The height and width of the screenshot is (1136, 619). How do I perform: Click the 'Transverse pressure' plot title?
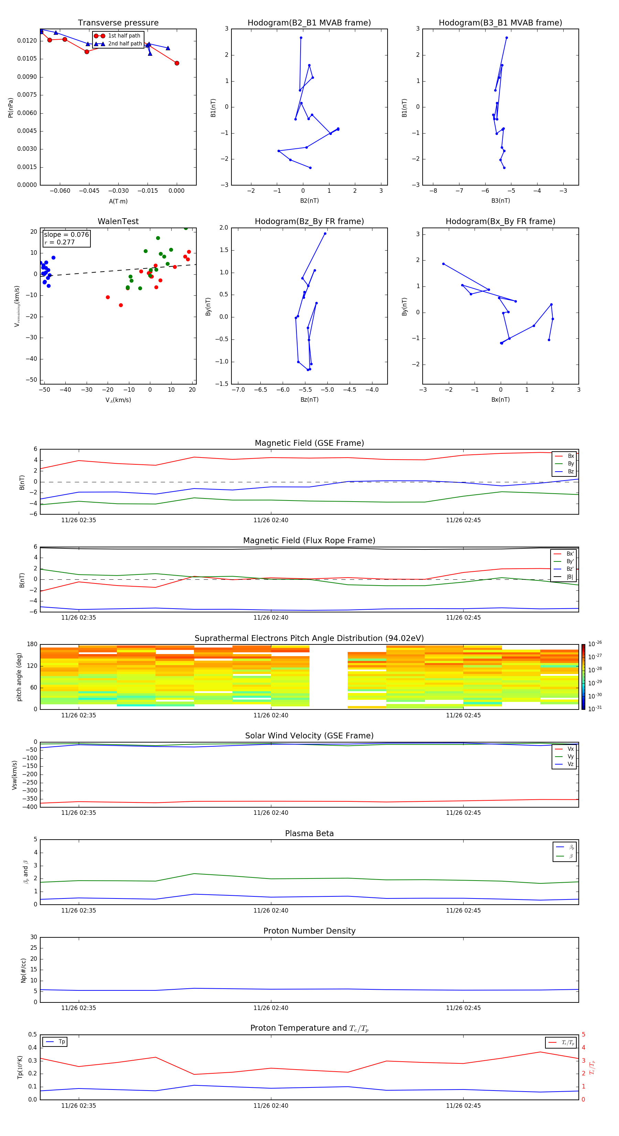coord(118,23)
